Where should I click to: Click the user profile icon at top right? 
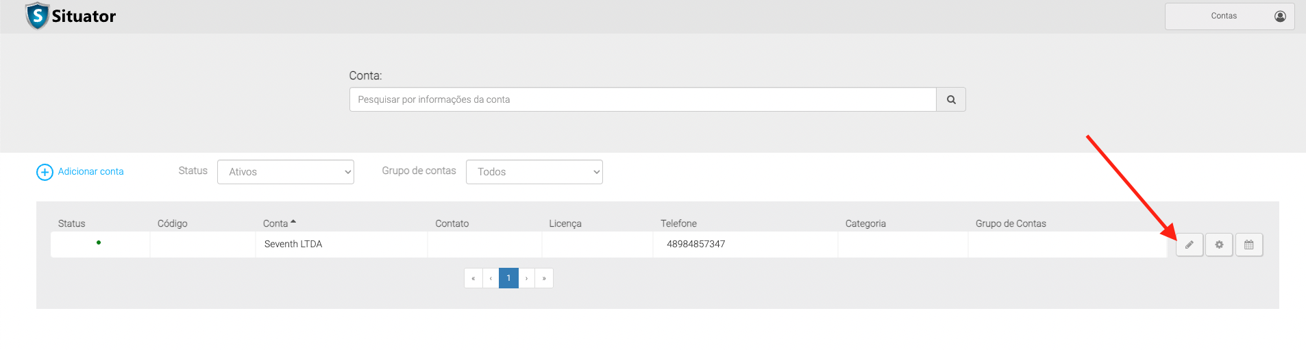(x=1279, y=16)
